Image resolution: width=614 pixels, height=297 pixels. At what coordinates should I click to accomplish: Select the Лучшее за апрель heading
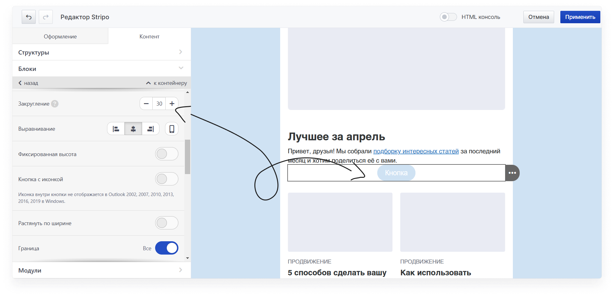pyautogui.click(x=336, y=137)
